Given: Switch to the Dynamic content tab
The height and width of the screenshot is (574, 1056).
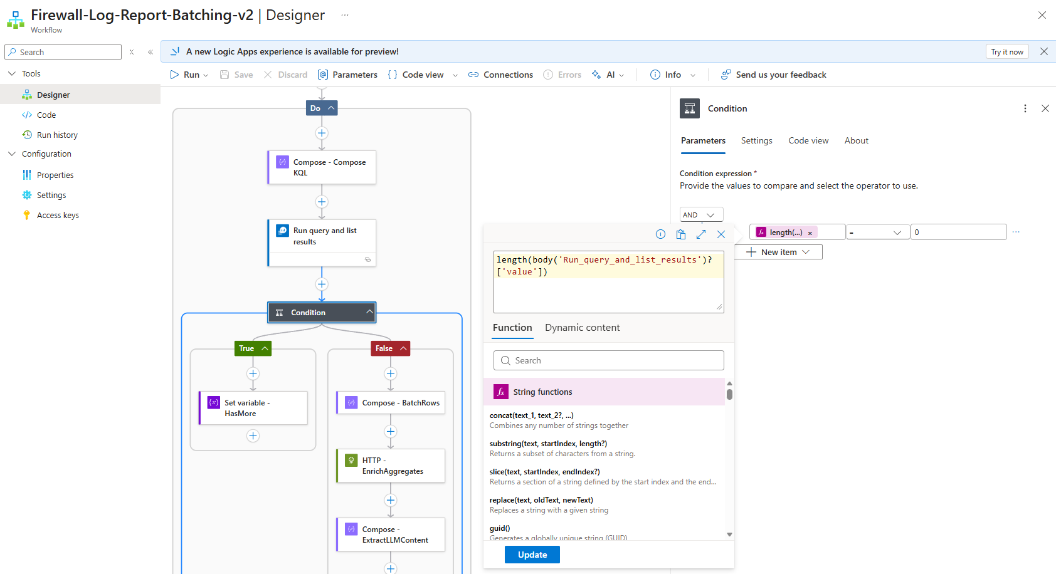Looking at the screenshot, I should tap(582, 328).
